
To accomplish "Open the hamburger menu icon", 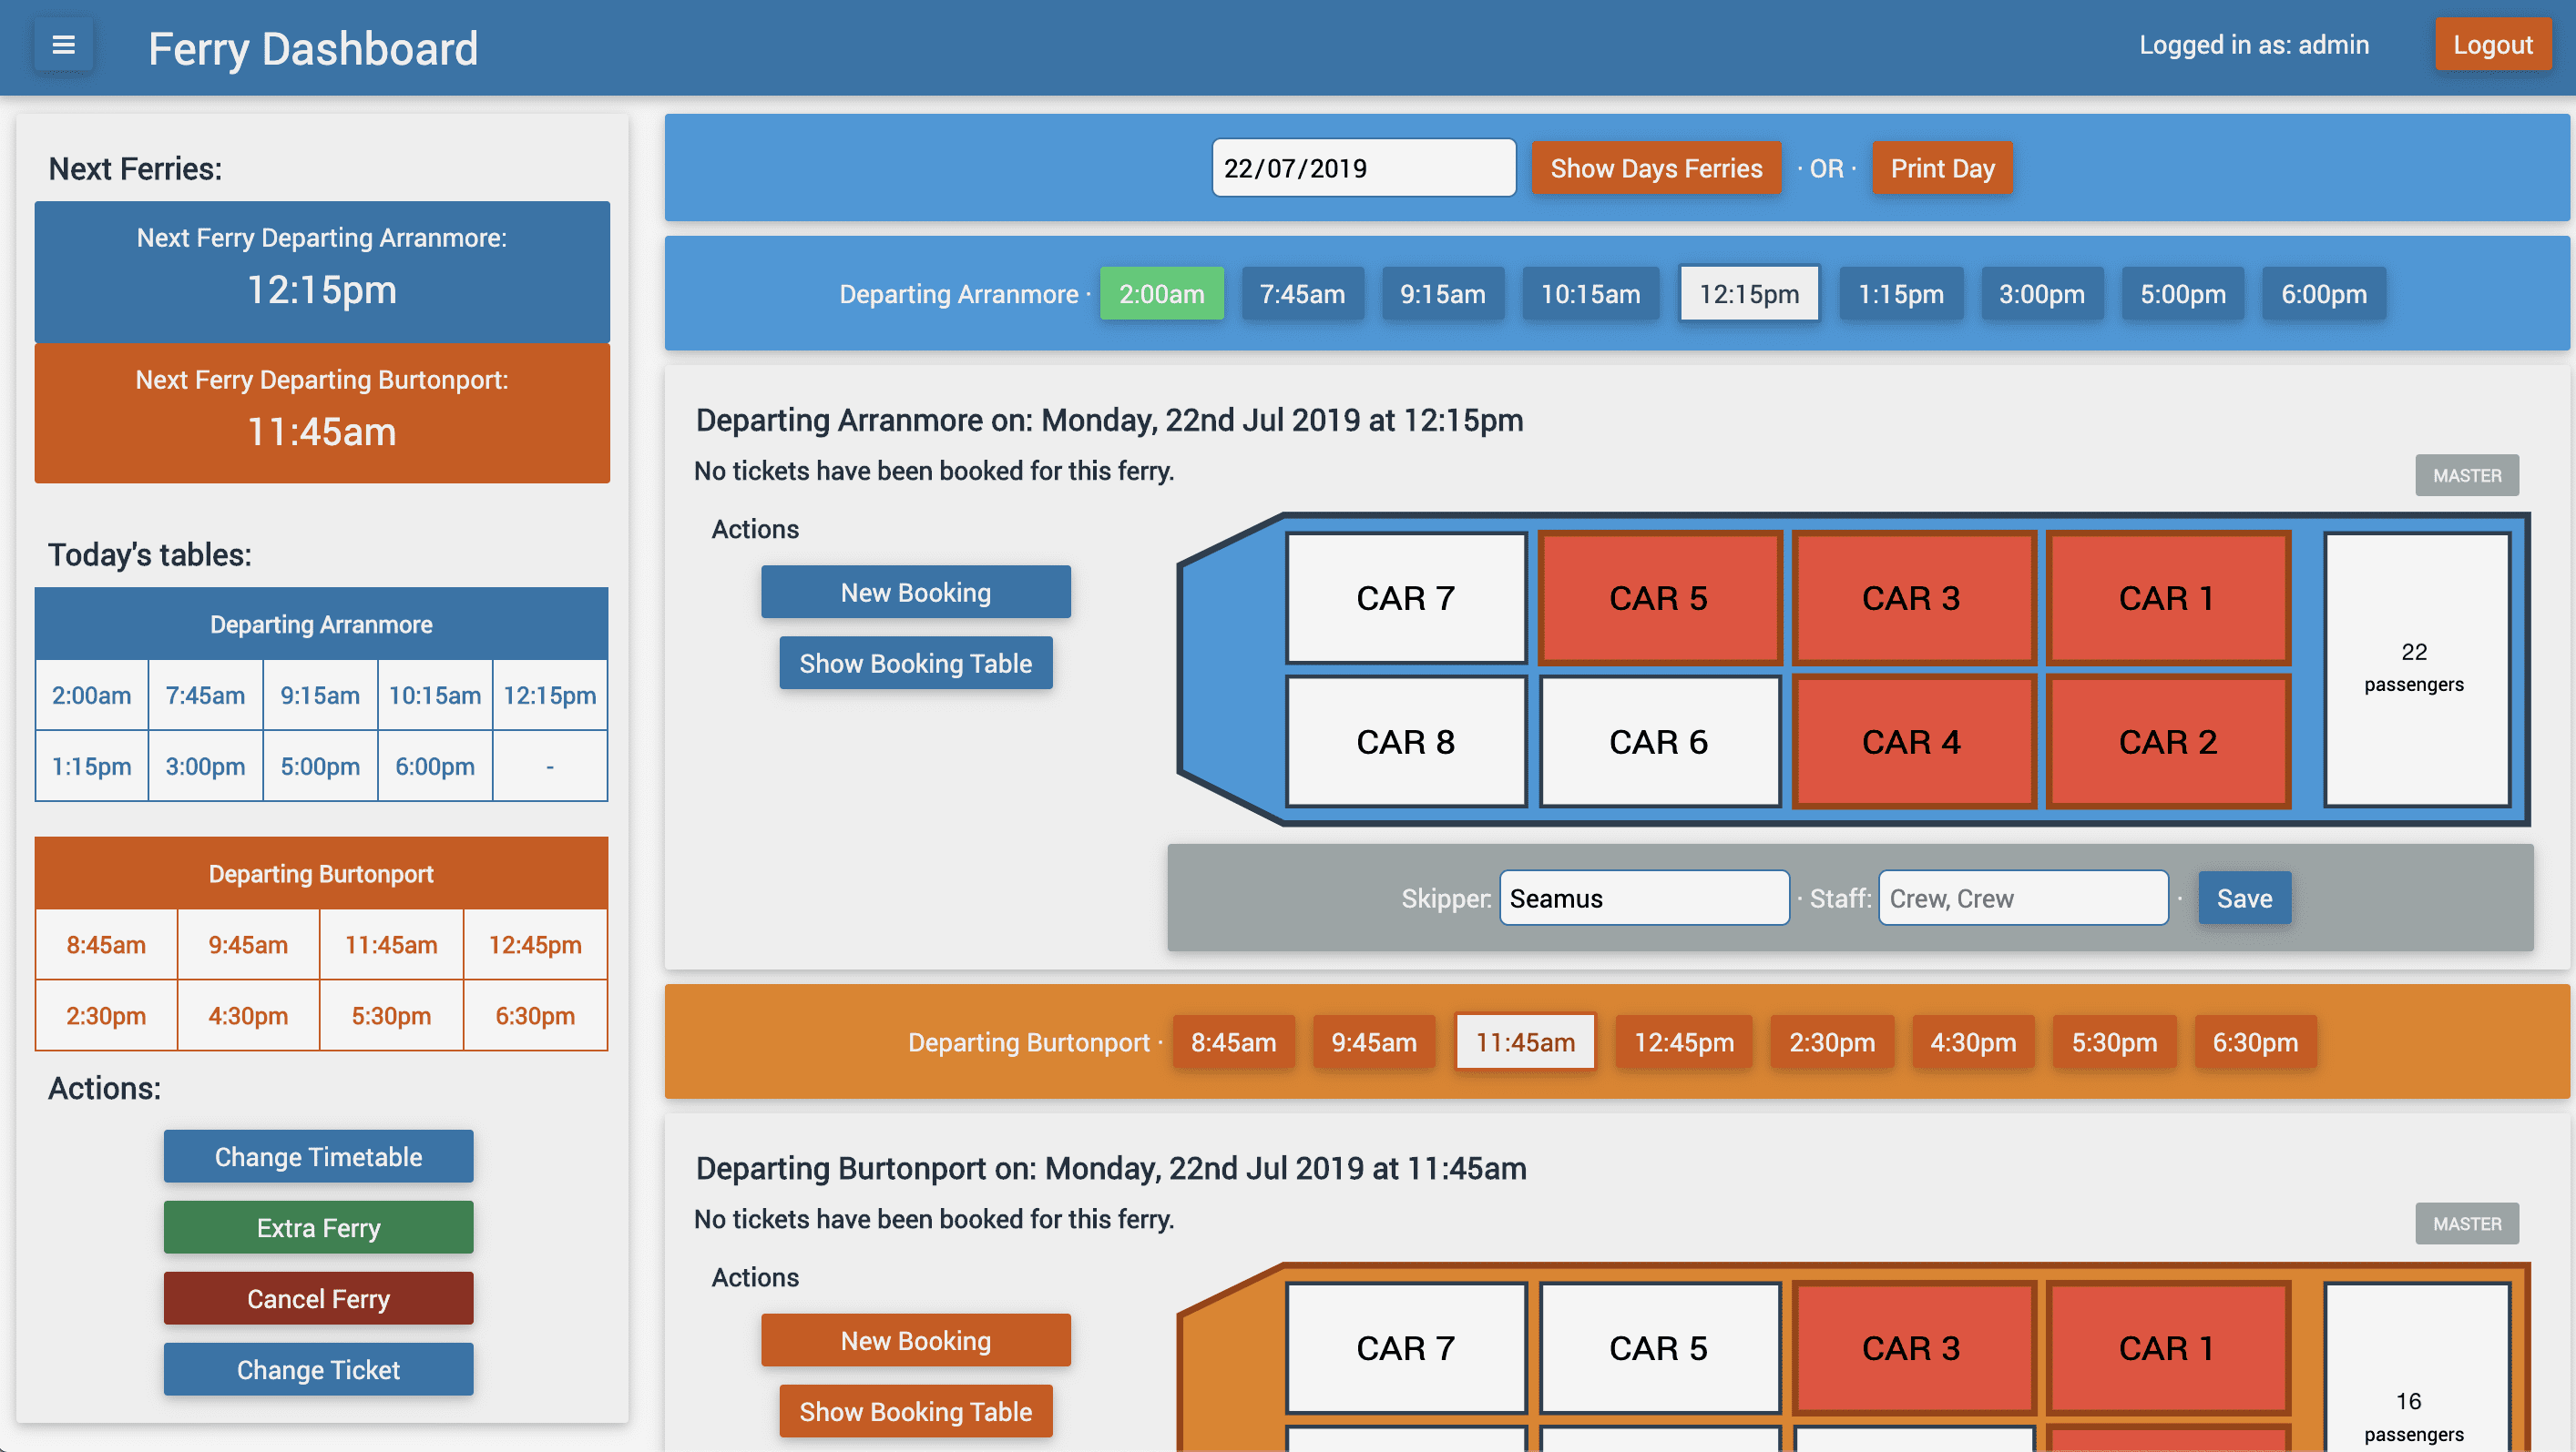I will click(62, 45).
